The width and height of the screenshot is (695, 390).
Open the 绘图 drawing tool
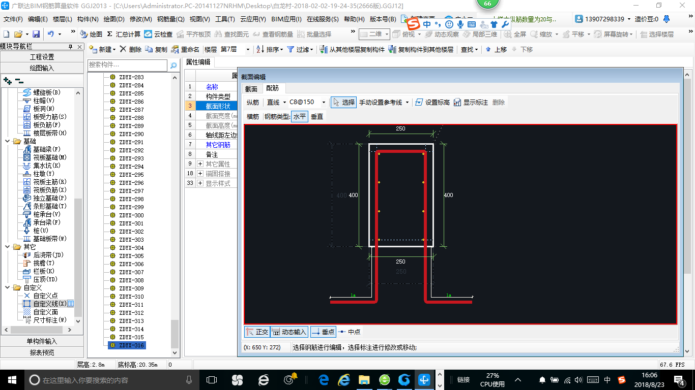[91, 34]
